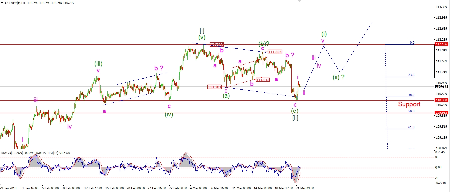Image resolution: width=450 pixels, height=192 pixels.
Task: Select the Fibonacci 61.8 level label
Action: (411, 127)
